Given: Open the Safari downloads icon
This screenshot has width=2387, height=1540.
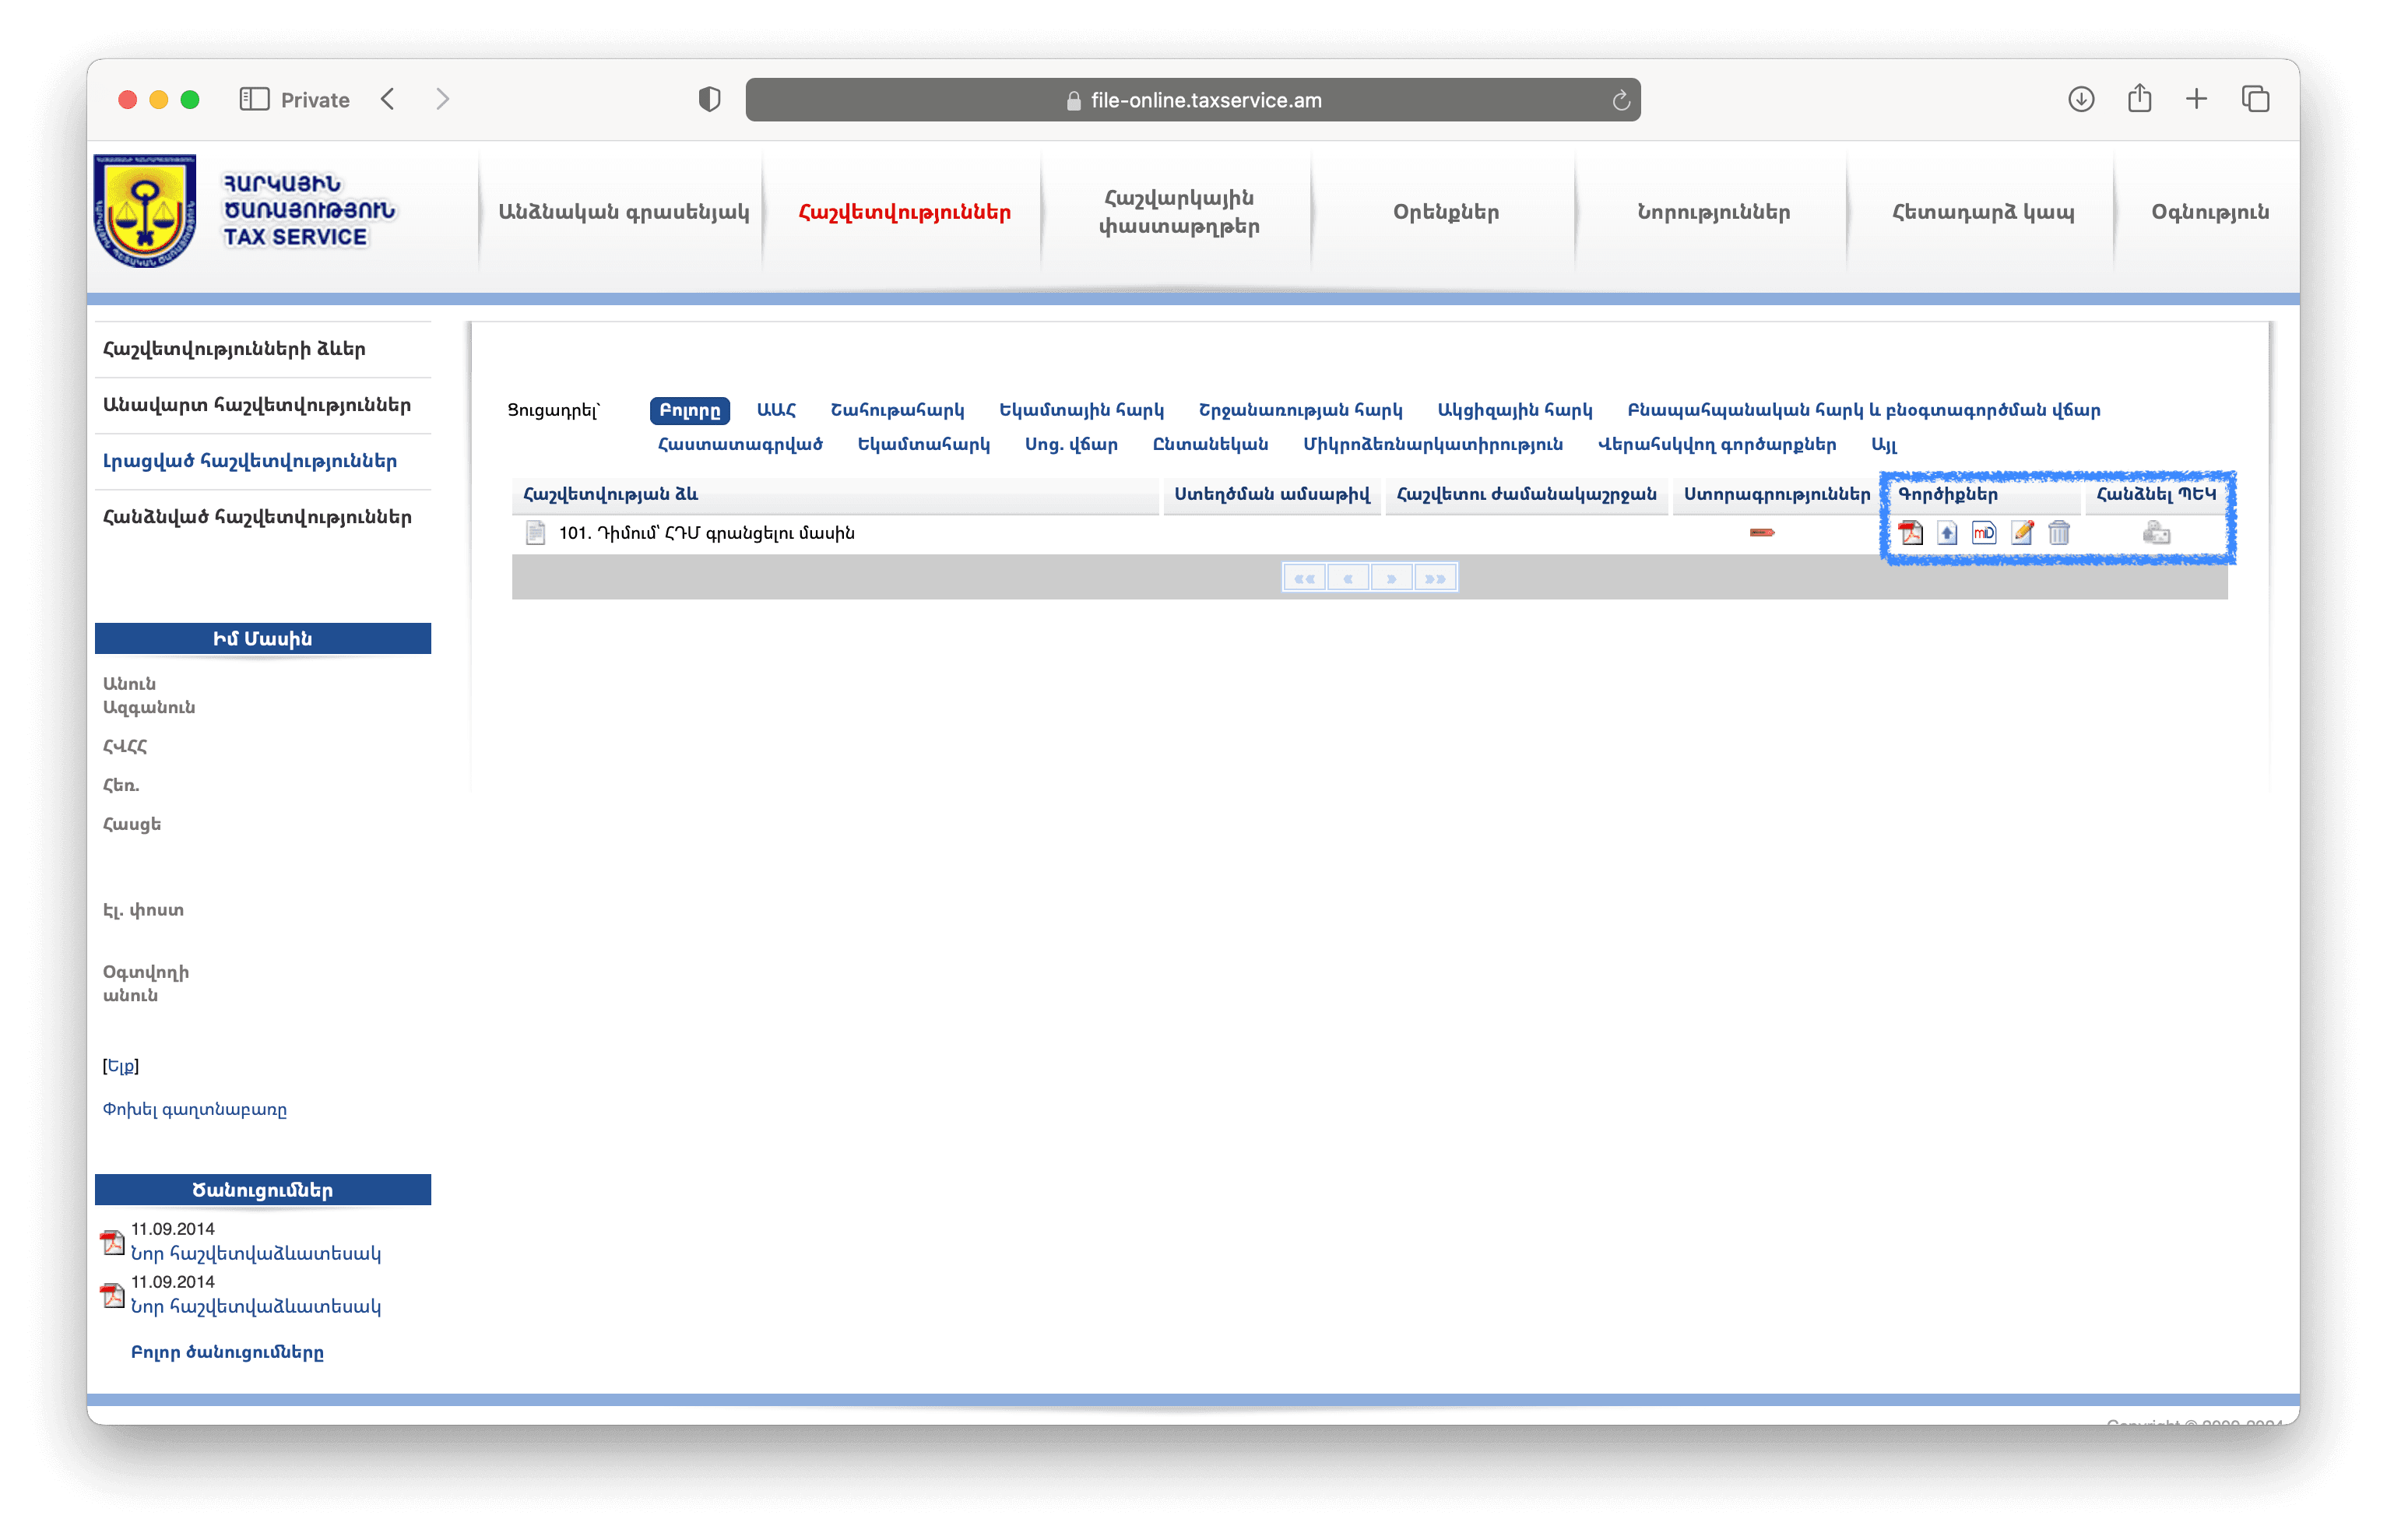Looking at the screenshot, I should tap(2081, 99).
